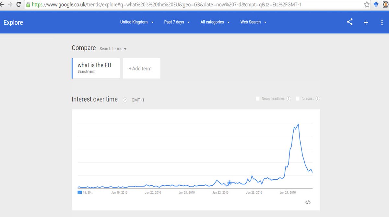Open the Past 7 days date dropdown

tap(177, 22)
